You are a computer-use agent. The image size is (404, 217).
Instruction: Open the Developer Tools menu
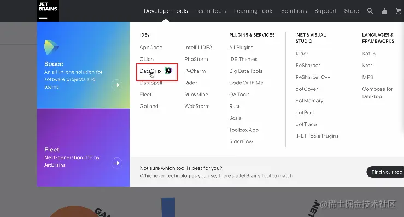(166, 11)
